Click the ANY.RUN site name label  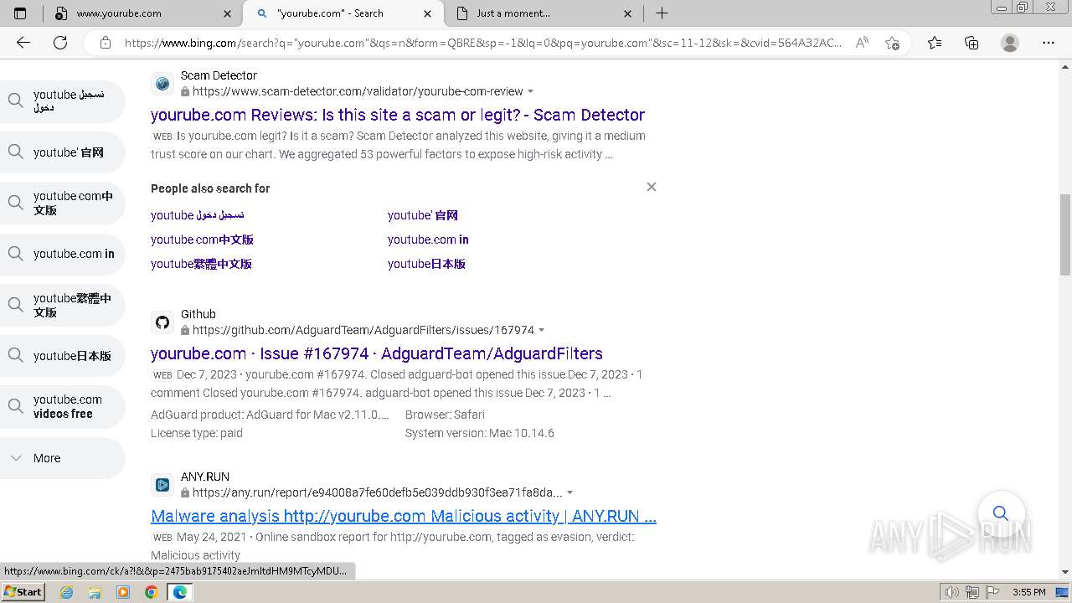click(205, 477)
